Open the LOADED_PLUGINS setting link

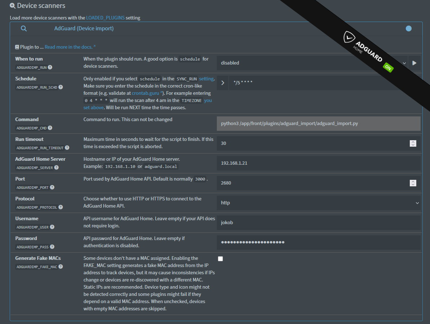click(105, 18)
